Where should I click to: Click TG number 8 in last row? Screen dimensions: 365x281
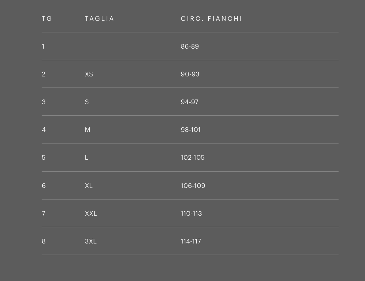44,241
